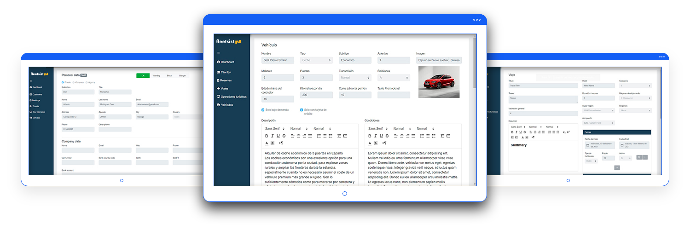This screenshot has height=229, width=690.
Task: Click the hamburger menu icon in the center sidebar
Action: pyautogui.click(x=218, y=53)
